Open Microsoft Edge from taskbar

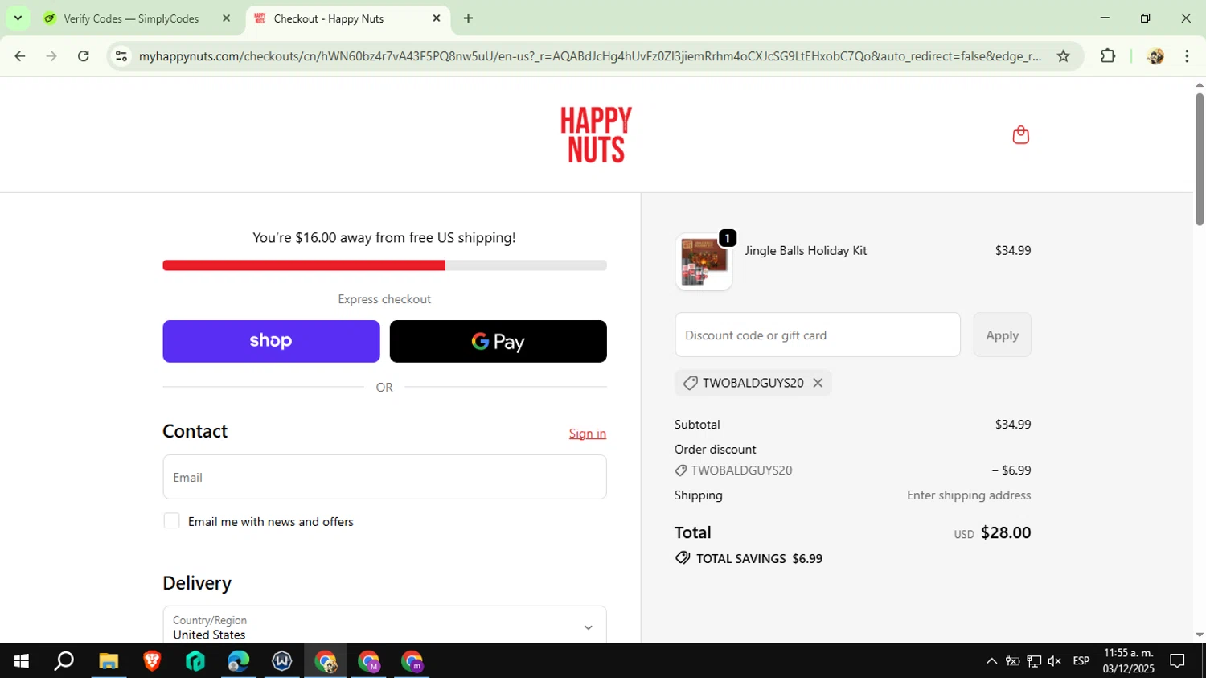point(239,661)
